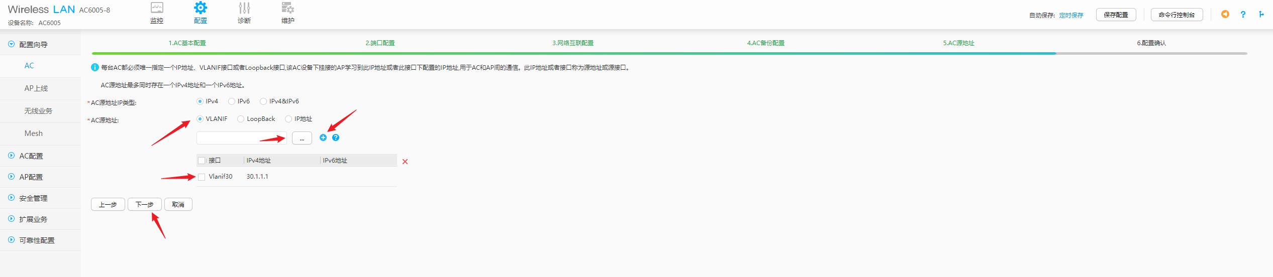Select the LoopBack source address option

(x=241, y=119)
